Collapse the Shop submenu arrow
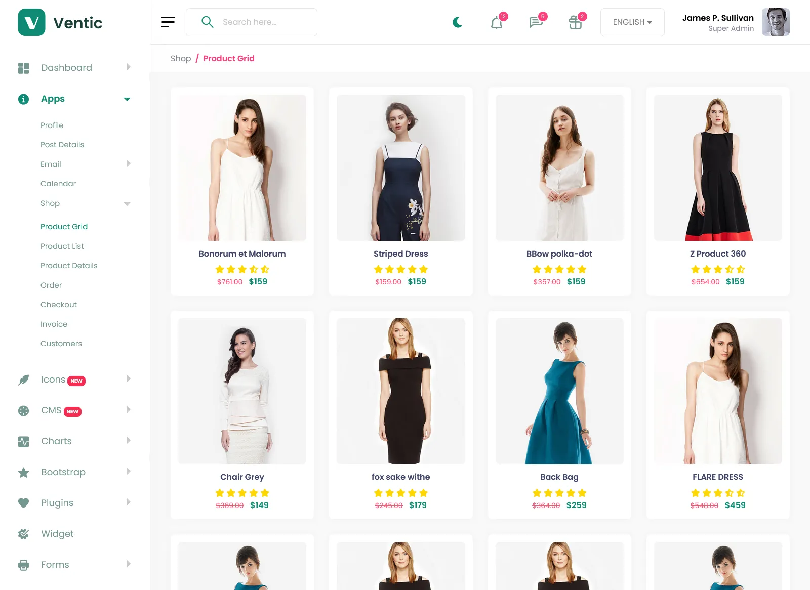This screenshot has height=590, width=810. pos(127,204)
